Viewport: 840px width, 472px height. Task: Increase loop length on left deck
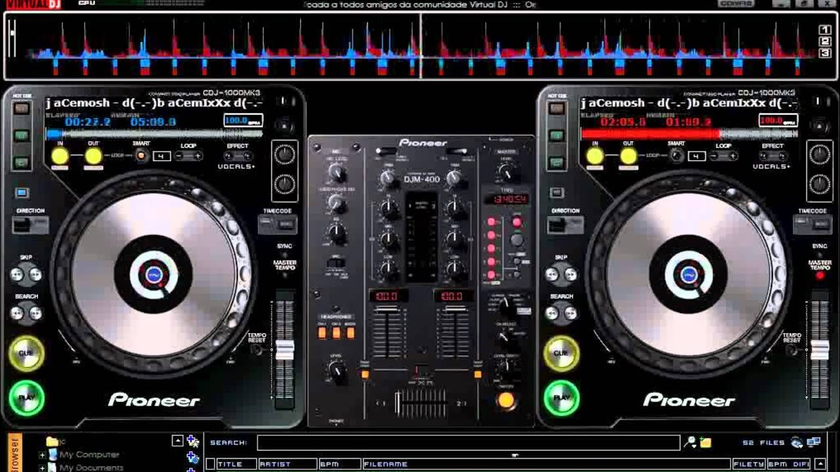(198, 156)
